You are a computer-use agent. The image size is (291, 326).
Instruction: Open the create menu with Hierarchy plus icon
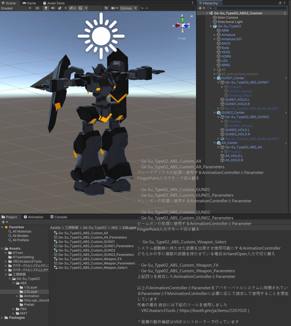point(200,8)
